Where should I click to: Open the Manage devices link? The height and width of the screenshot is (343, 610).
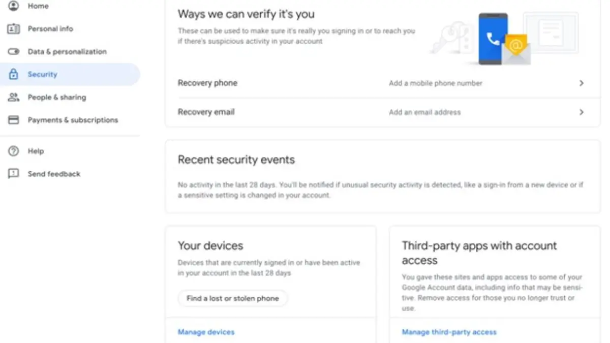click(206, 332)
